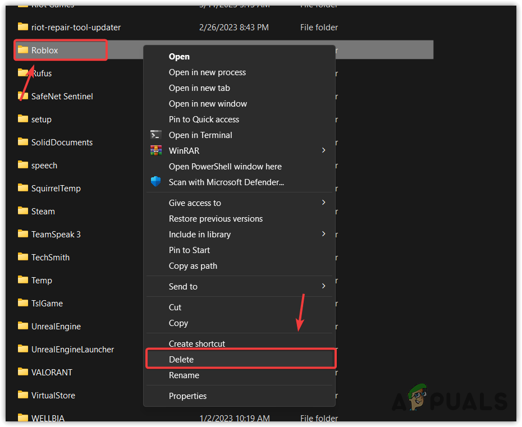Click the TslGame folder icon
Viewport: 522px width, 427px height.
[x=22, y=303]
